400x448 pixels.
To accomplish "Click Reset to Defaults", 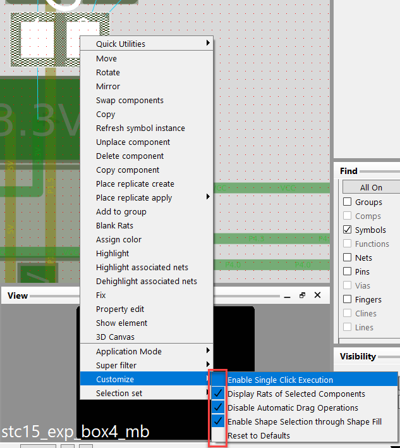I will (258, 436).
